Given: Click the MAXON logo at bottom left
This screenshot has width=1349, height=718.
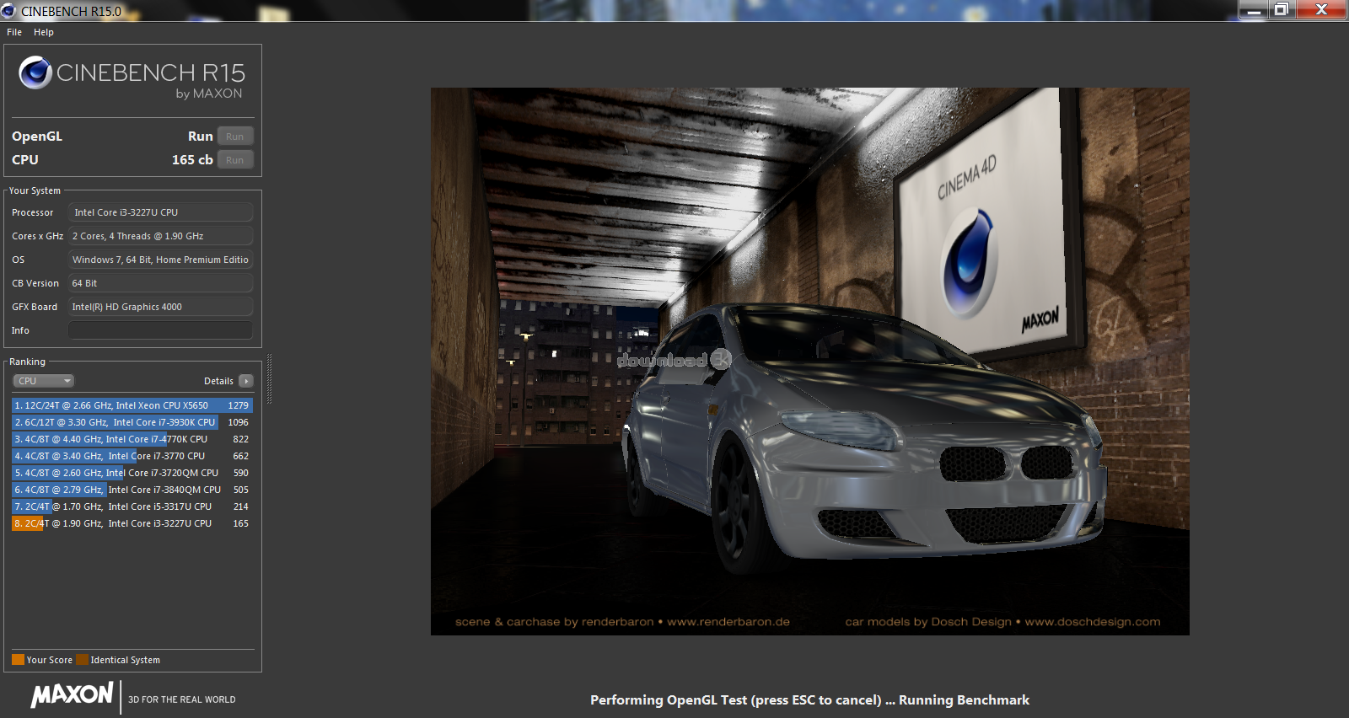Looking at the screenshot, I should pos(72,695).
